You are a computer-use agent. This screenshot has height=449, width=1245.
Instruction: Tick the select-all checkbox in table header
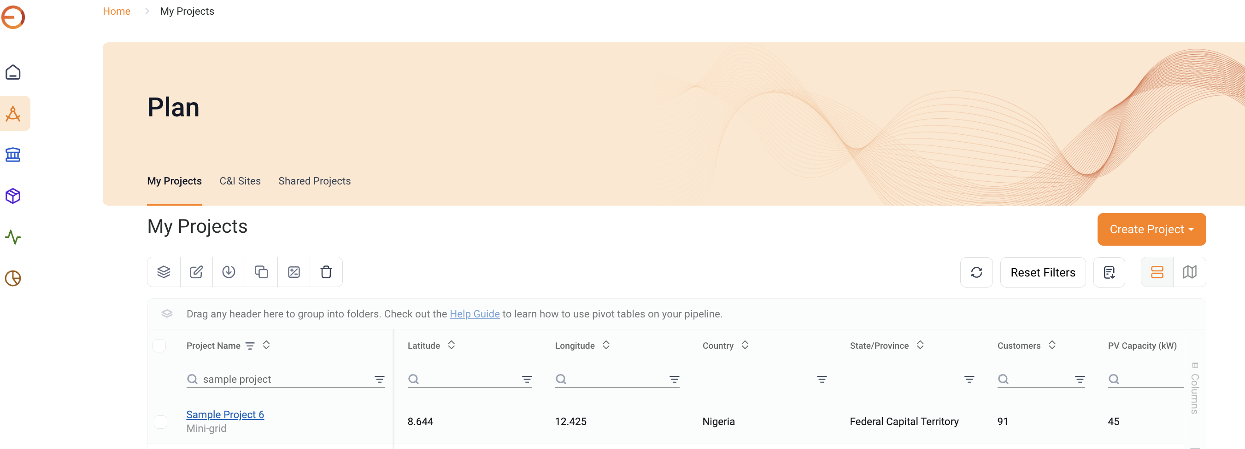coord(159,345)
